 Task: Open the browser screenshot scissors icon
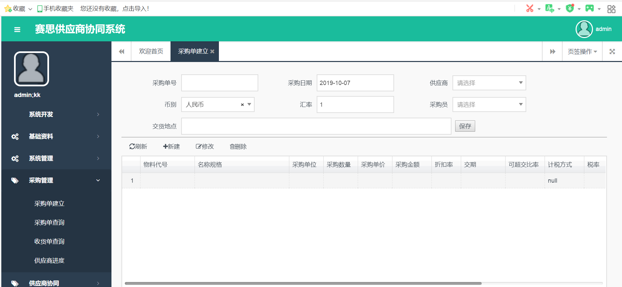point(530,8)
